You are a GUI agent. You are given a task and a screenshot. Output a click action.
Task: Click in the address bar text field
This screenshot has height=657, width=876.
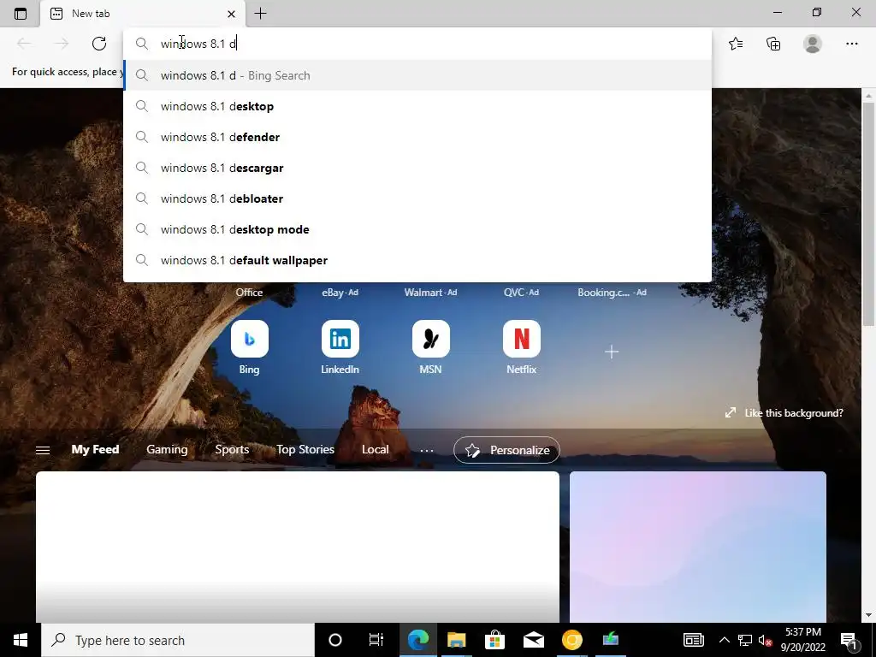[417, 44]
